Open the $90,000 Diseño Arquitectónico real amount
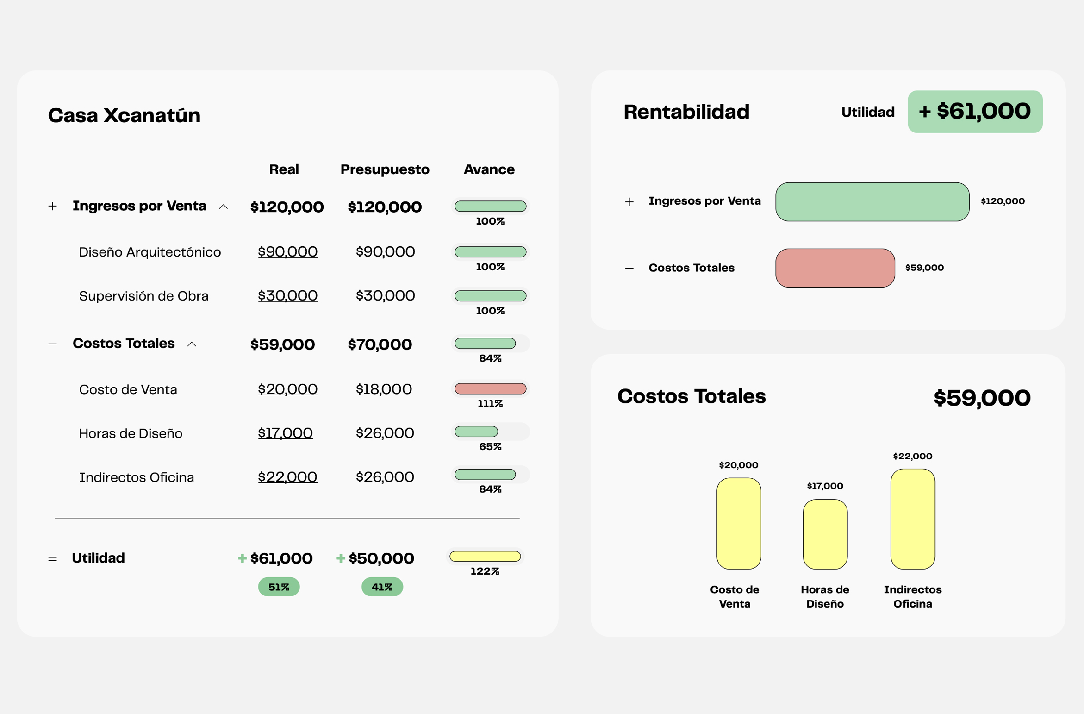 [287, 252]
